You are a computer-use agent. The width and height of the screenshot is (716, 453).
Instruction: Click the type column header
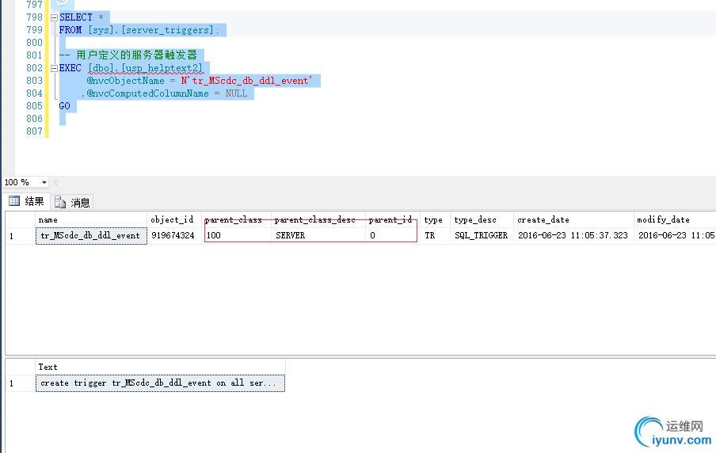click(435, 219)
